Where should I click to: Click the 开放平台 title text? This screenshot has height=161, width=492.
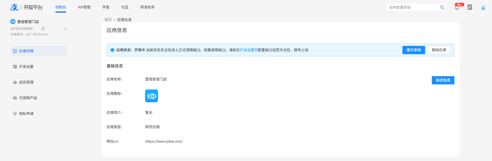tap(33, 7)
